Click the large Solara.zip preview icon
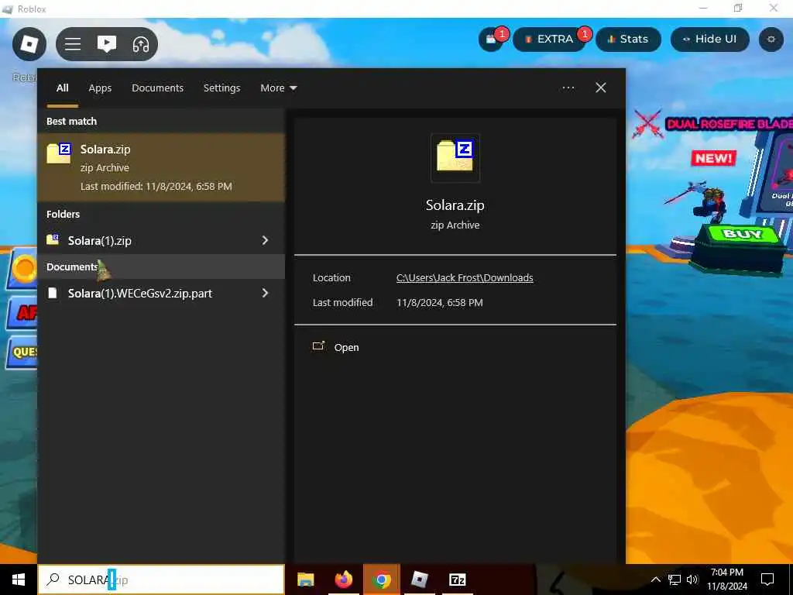This screenshot has width=793, height=595. tap(455, 157)
